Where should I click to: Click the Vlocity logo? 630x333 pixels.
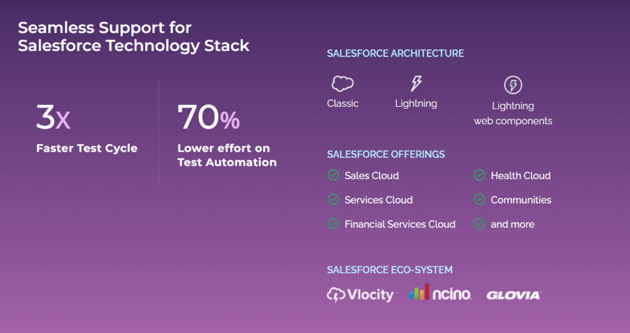(x=361, y=295)
